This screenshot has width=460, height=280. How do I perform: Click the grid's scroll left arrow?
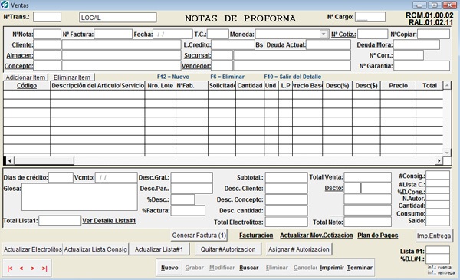(x=10, y=160)
